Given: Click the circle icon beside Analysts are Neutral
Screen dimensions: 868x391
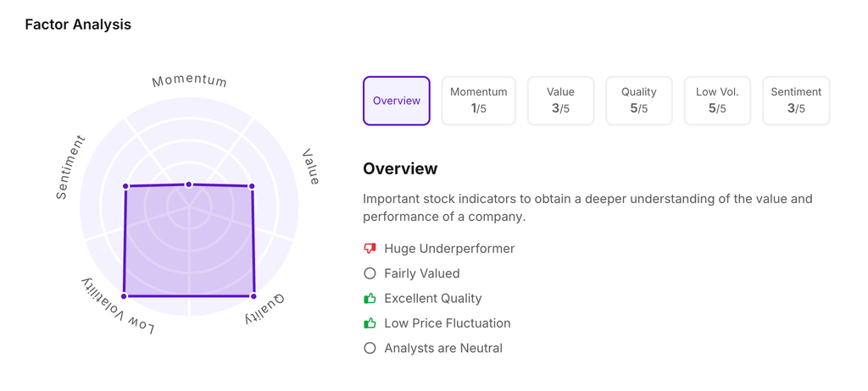Looking at the screenshot, I should (370, 348).
